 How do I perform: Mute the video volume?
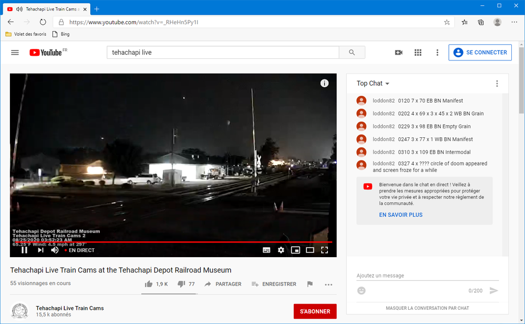pyautogui.click(x=55, y=250)
